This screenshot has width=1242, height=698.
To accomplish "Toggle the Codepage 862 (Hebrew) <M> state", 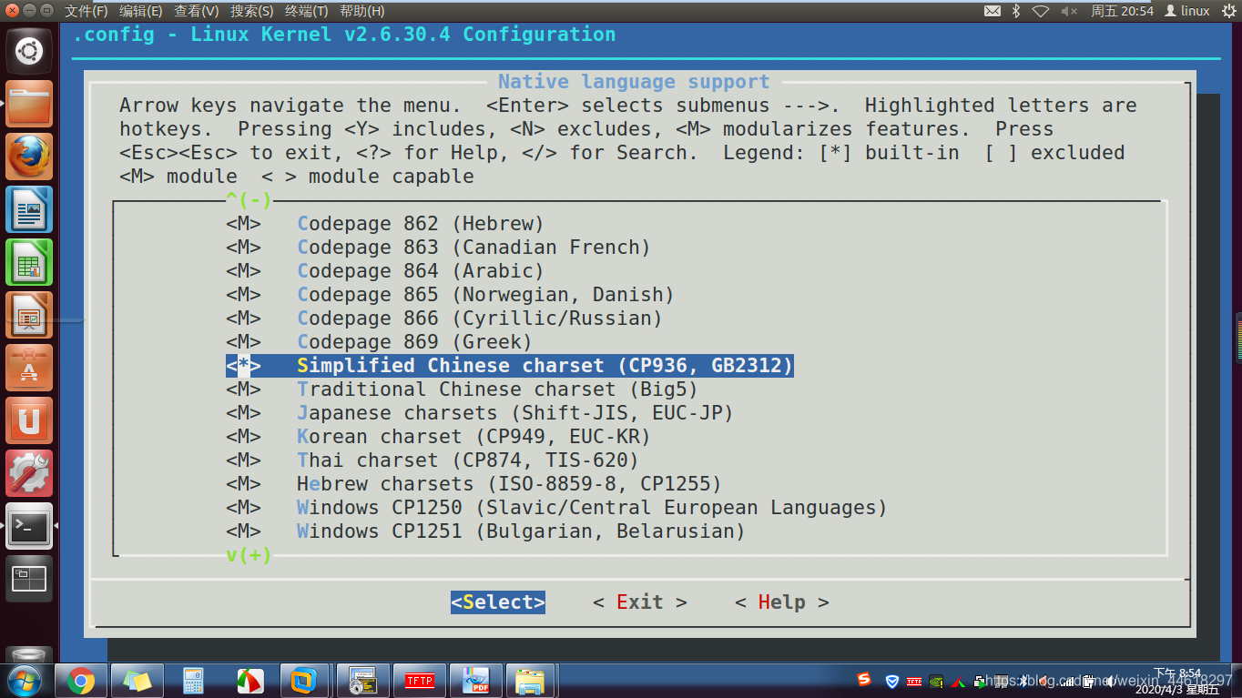I will click(243, 224).
